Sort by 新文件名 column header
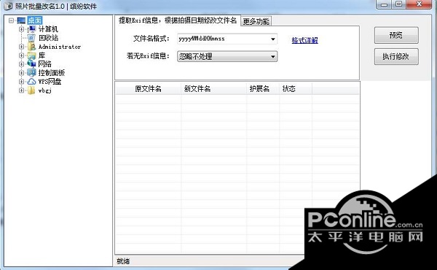The image size is (437, 270). [213, 89]
